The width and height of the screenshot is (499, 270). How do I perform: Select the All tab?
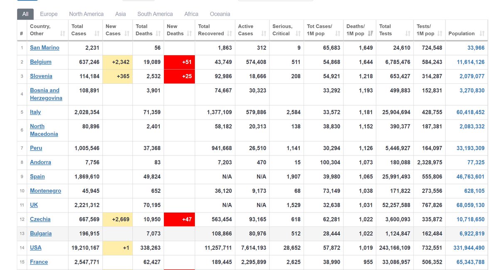pos(25,14)
